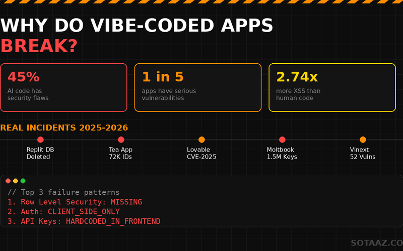The width and height of the screenshot is (403, 251).
Task: Click the '1 in 5' statistic value
Action: [163, 77]
